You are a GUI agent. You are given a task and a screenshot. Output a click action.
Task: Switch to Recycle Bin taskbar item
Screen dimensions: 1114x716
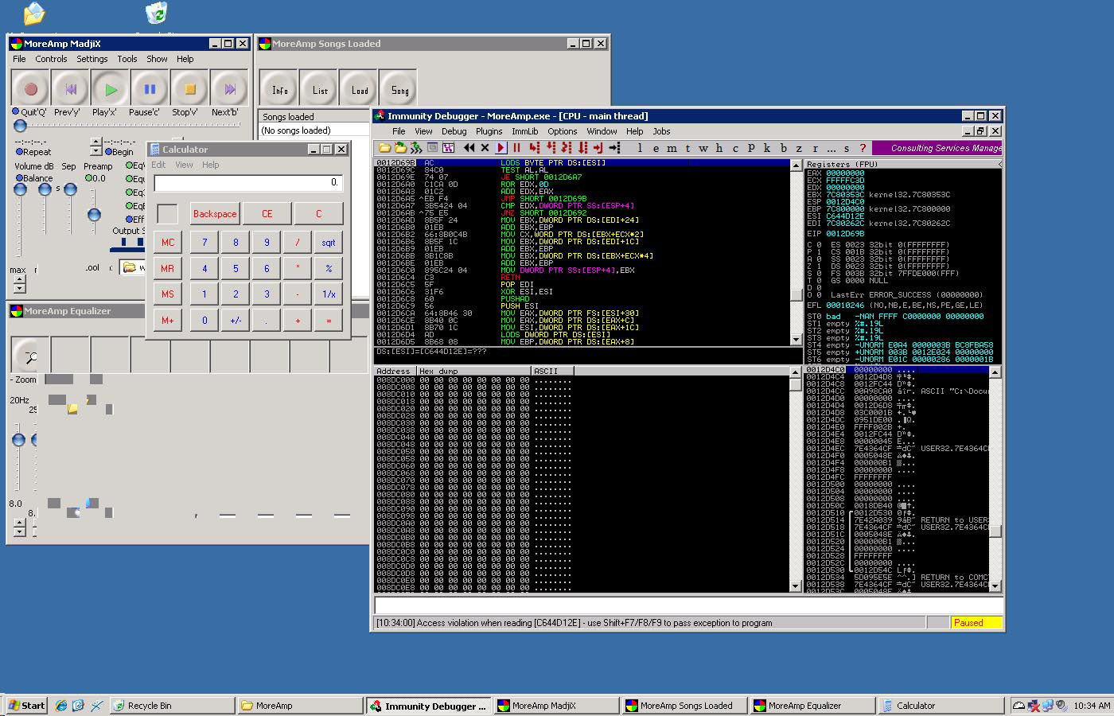pos(172,706)
